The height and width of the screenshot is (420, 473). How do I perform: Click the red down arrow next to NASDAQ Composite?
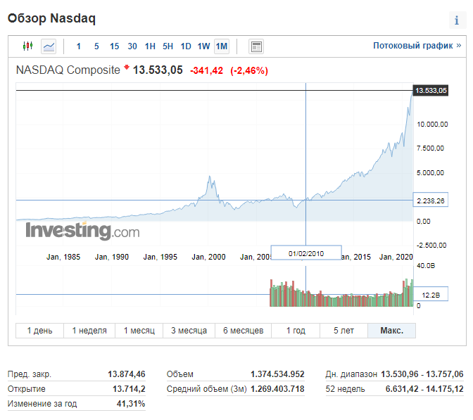click(127, 68)
